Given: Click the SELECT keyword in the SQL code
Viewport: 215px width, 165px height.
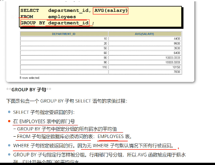Looking at the screenshot, I should (30, 10).
